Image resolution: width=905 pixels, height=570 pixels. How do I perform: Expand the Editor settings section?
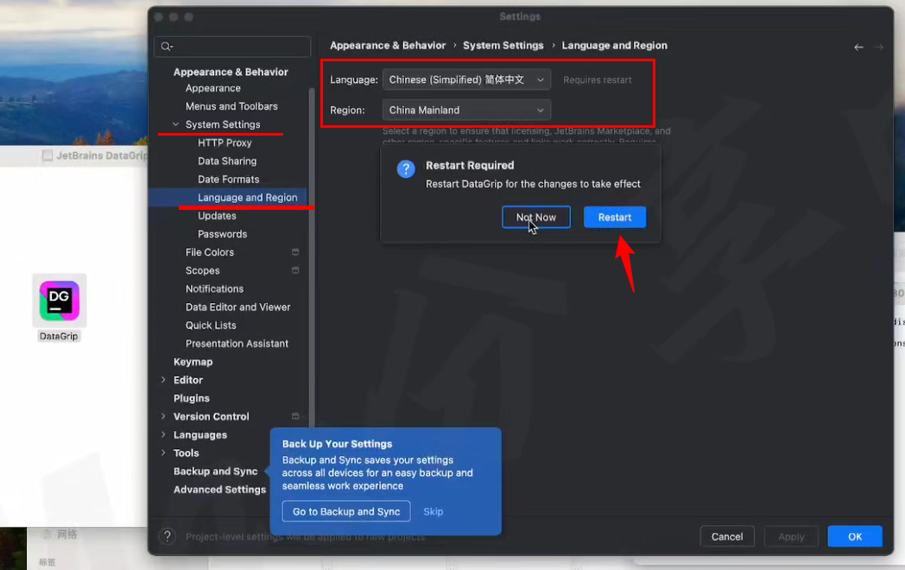tap(163, 380)
